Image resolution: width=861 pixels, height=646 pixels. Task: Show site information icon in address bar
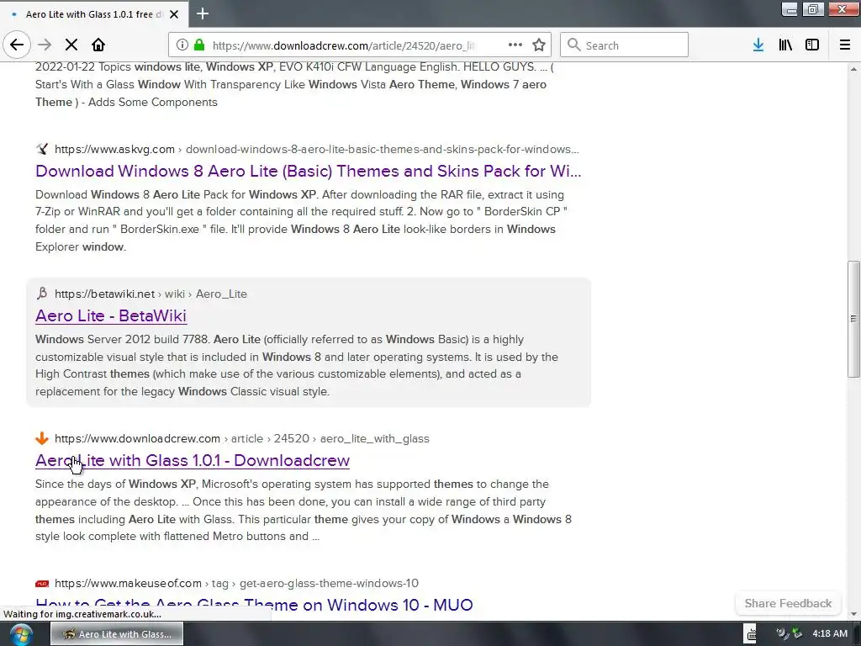click(182, 45)
